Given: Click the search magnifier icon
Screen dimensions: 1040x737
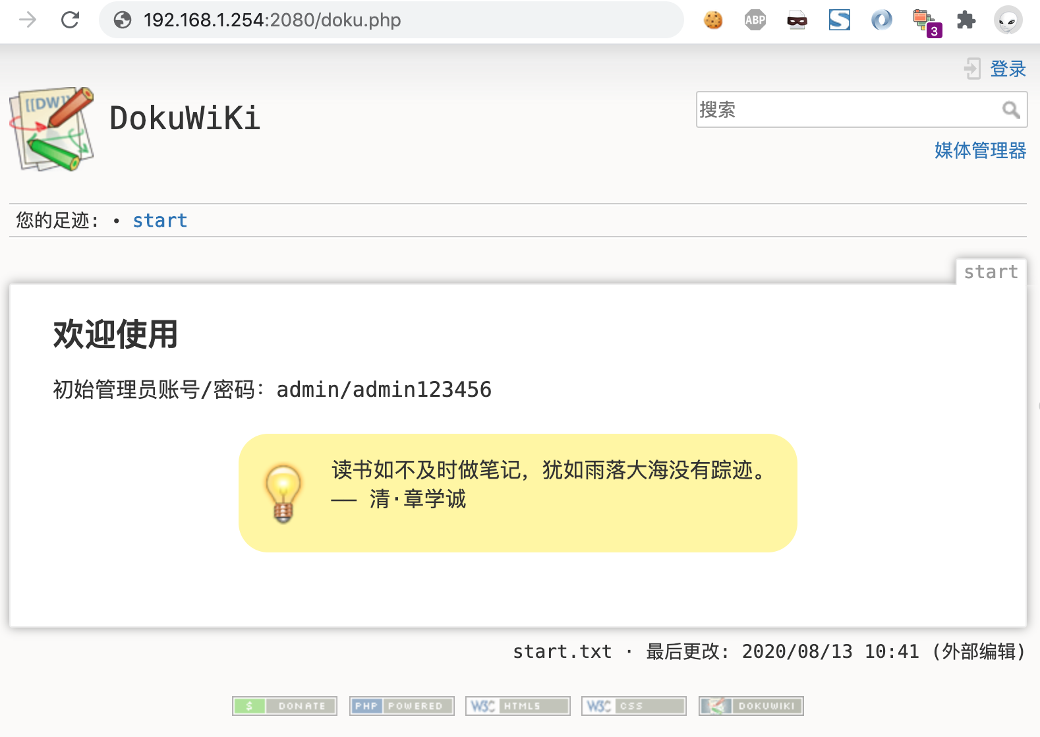Looking at the screenshot, I should tap(1011, 109).
